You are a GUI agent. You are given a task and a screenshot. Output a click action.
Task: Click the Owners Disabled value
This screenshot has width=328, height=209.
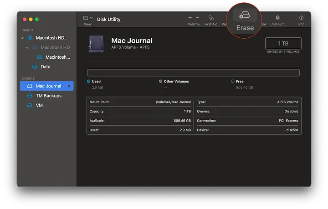(291, 111)
